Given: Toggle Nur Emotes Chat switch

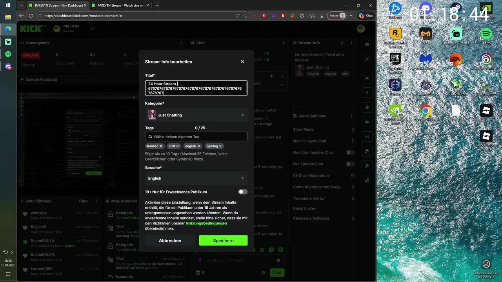Looking at the screenshot, I should 350,164.
